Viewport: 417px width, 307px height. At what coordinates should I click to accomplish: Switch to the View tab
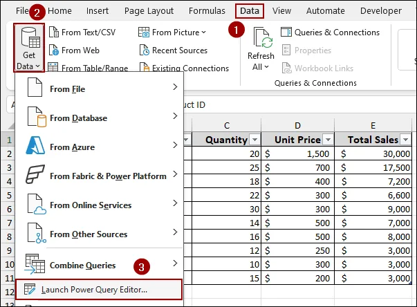tap(281, 10)
